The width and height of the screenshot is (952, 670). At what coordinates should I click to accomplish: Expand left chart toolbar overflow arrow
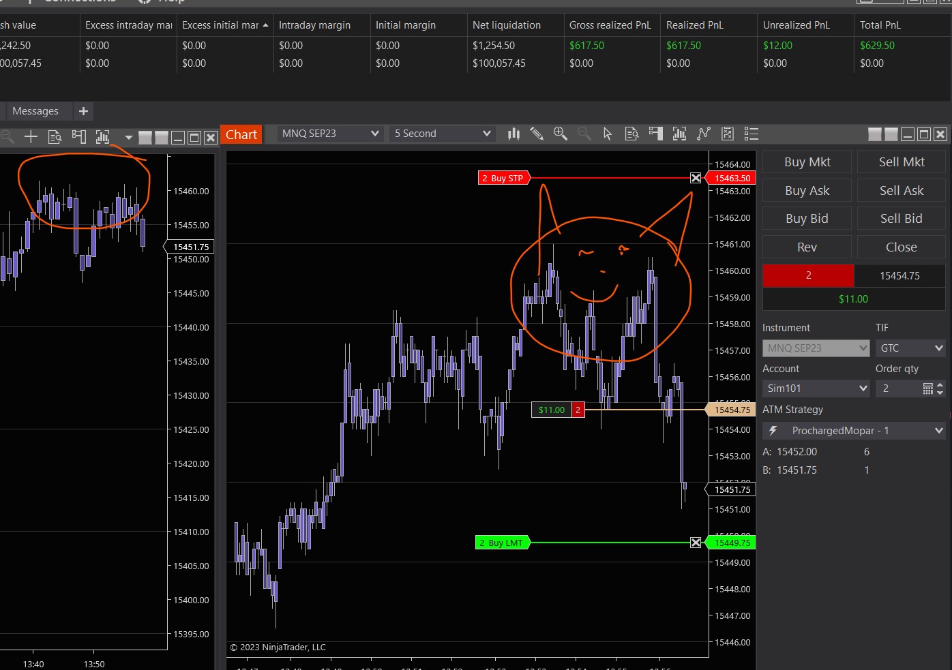[x=128, y=138]
